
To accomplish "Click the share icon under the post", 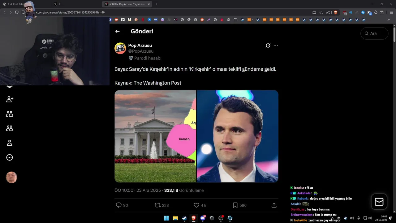I will [x=274, y=205].
